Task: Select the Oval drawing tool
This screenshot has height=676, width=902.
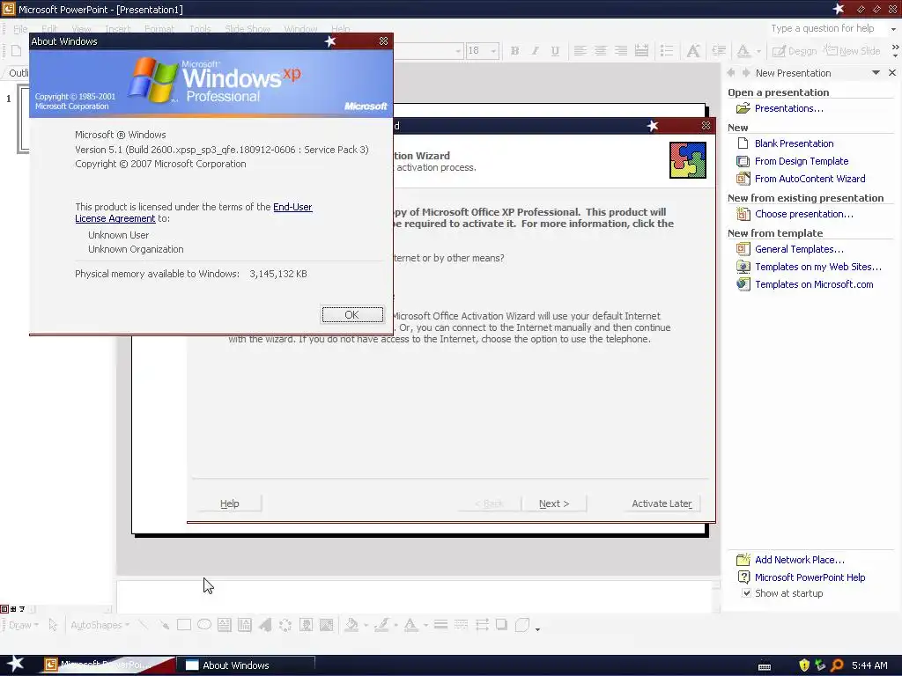Action: pyautogui.click(x=204, y=625)
